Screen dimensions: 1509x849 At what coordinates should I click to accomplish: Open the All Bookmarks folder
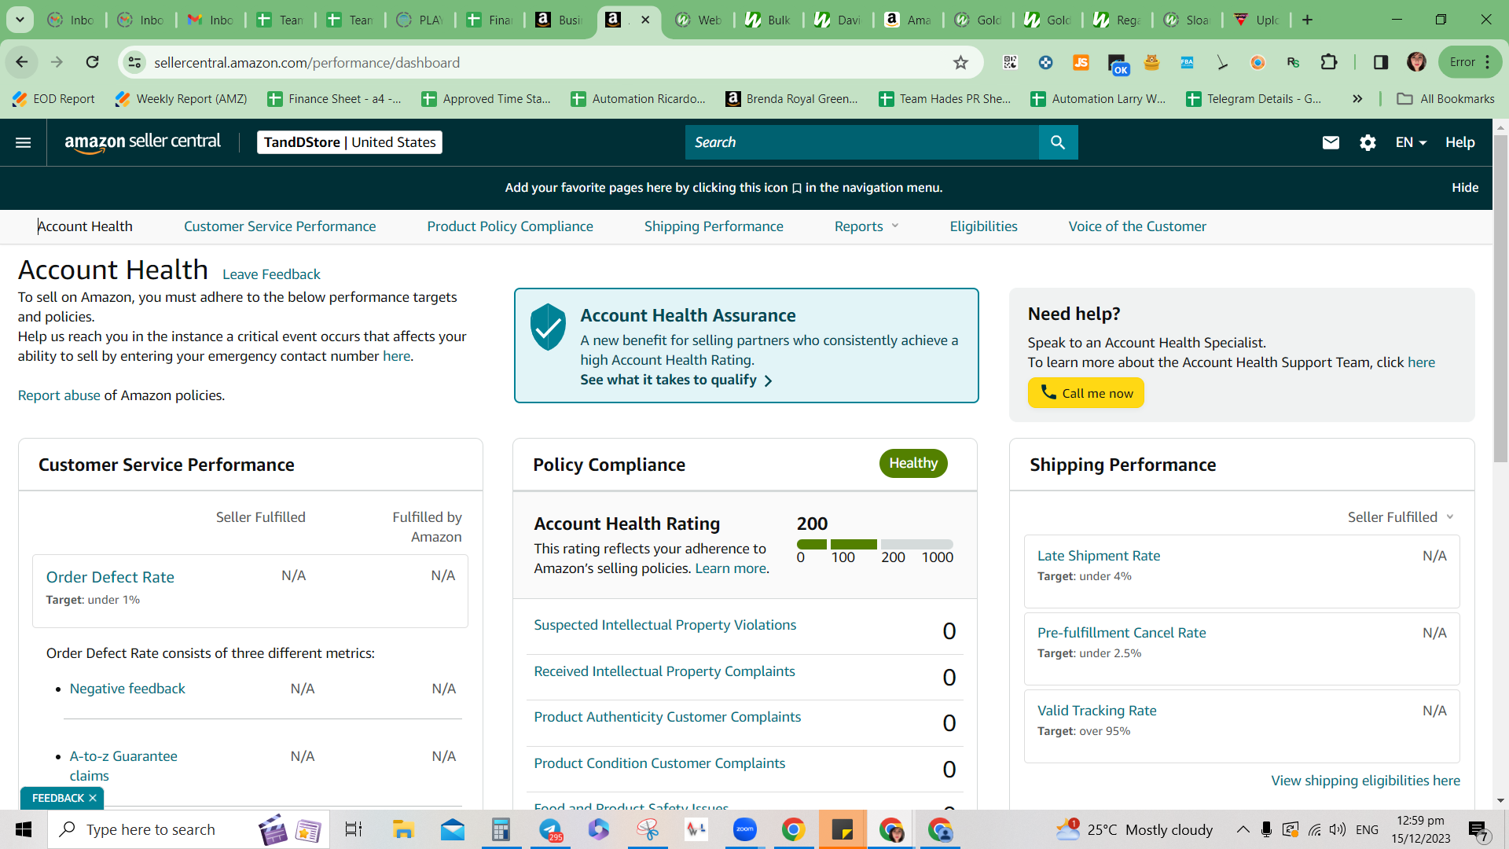1445,98
